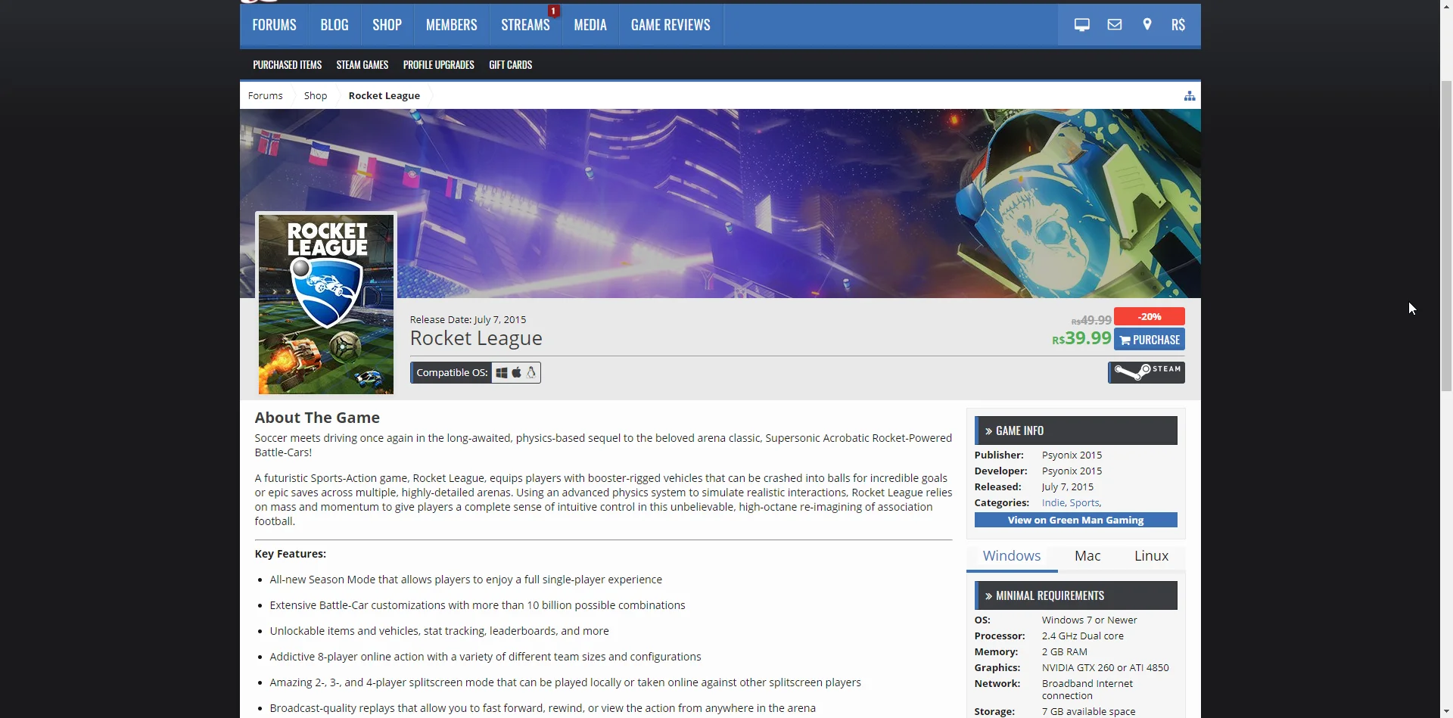The image size is (1453, 718).
Task: Collapse the Game Info panel header
Action: coord(1075,430)
